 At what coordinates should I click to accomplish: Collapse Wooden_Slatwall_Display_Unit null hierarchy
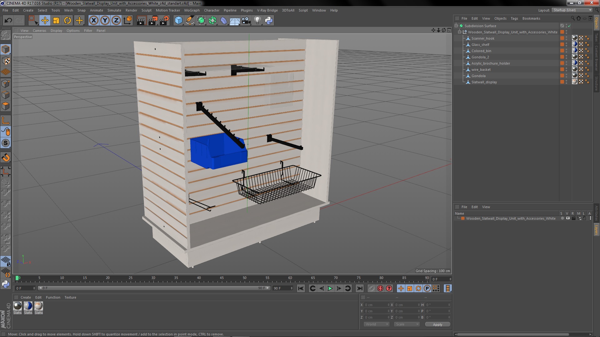(x=460, y=32)
